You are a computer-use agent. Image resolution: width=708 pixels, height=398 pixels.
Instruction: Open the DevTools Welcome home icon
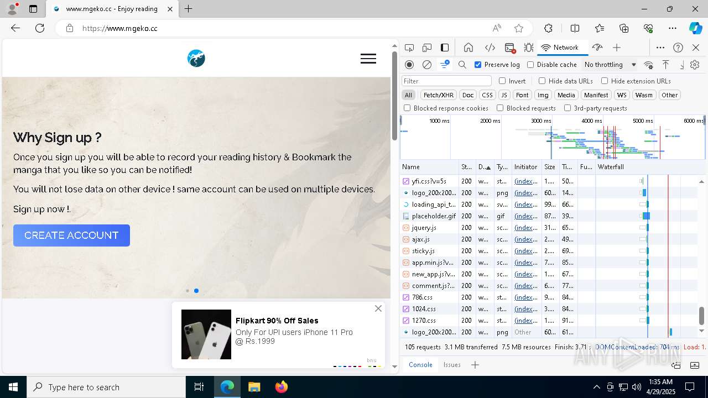468,48
